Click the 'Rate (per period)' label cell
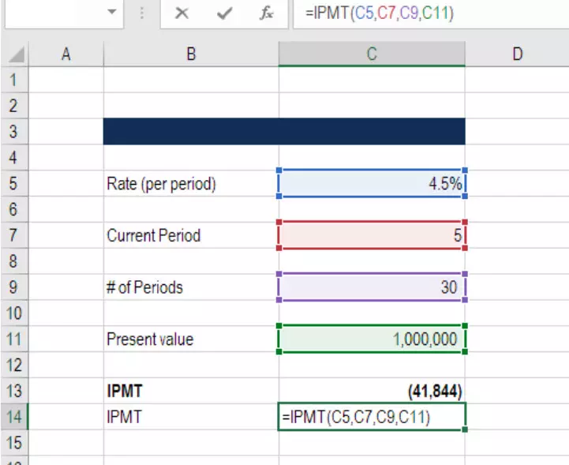Viewport: 569px width, 465px height. point(191,183)
